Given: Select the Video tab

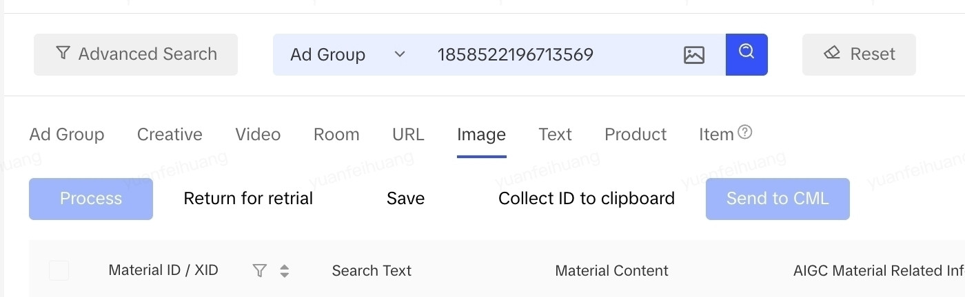Looking at the screenshot, I should coord(258,134).
